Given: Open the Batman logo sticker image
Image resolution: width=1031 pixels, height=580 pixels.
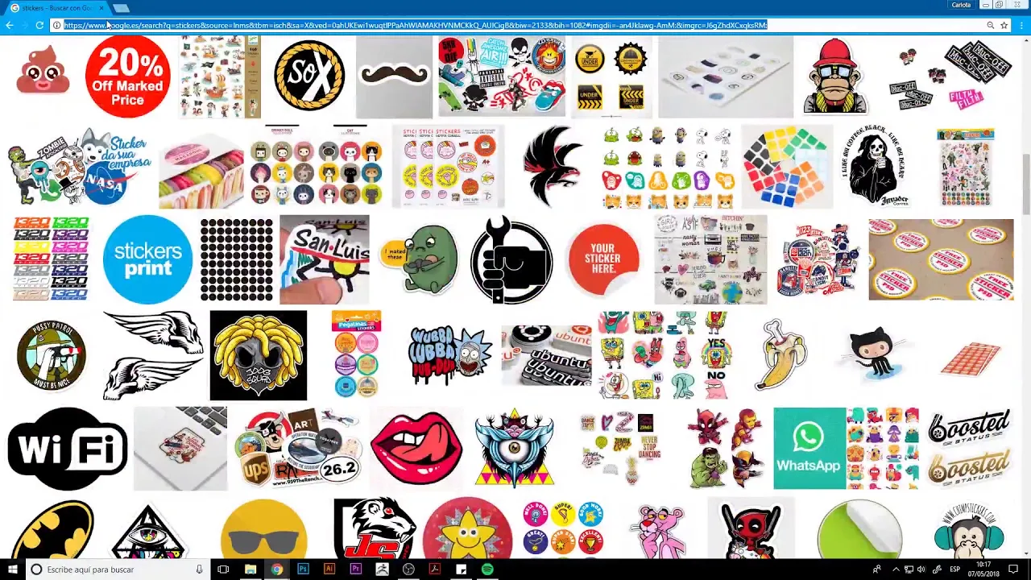Looking at the screenshot, I should point(53,529).
